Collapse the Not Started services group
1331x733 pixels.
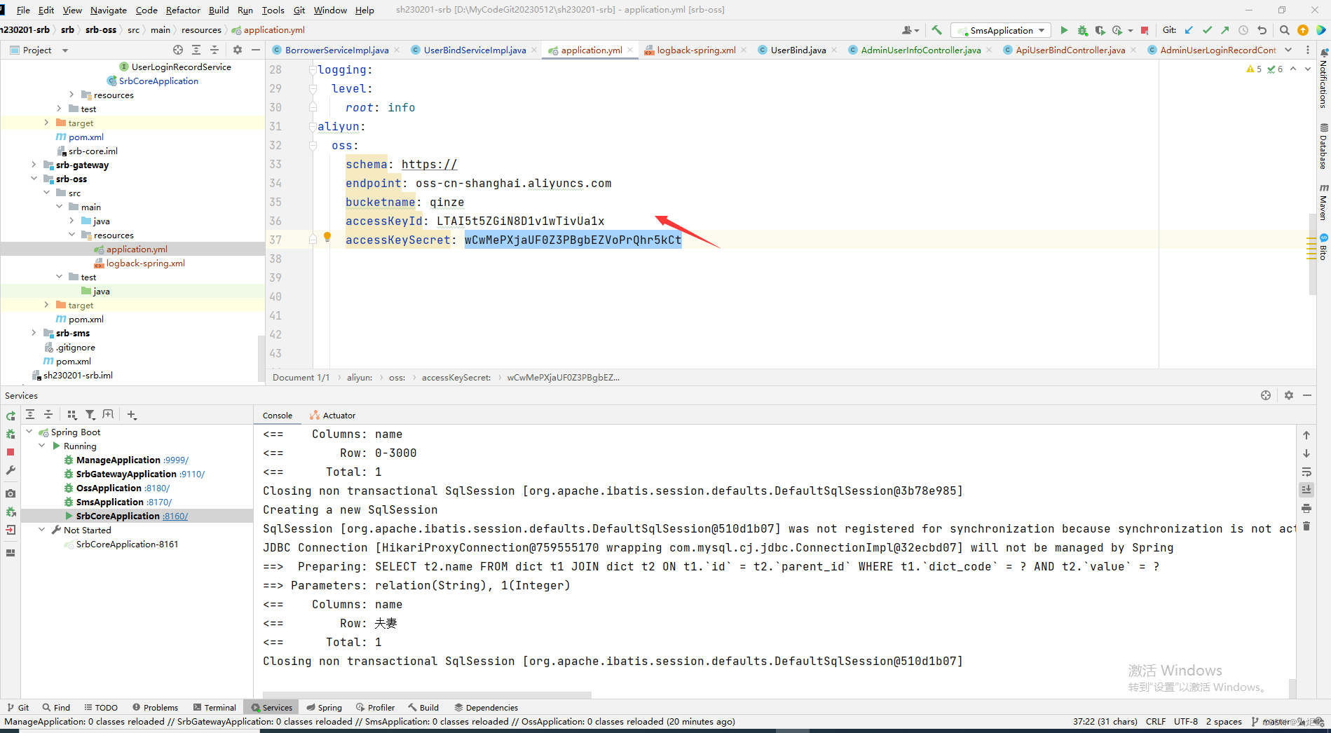click(42, 530)
